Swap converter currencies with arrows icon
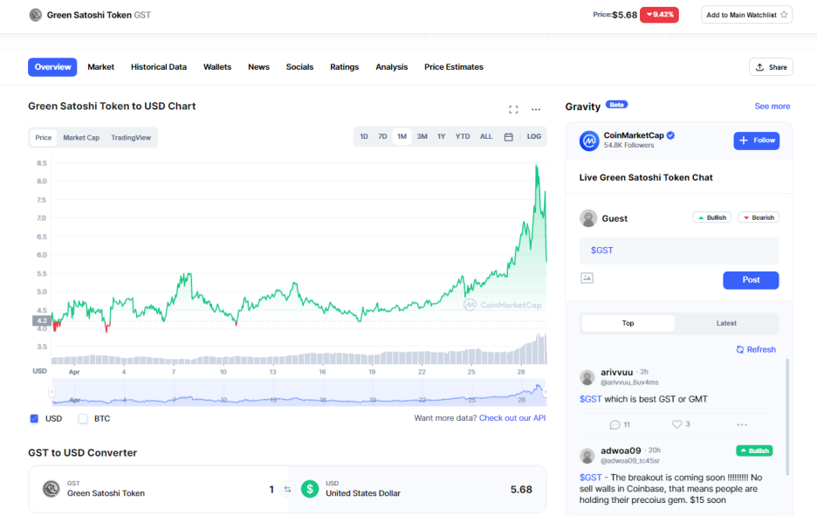 point(287,490)
